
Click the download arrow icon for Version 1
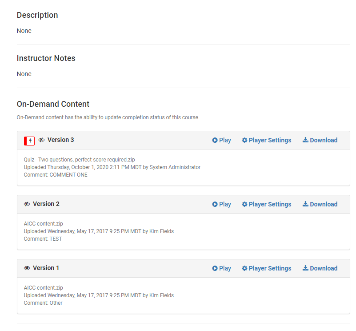coord(305,268)
